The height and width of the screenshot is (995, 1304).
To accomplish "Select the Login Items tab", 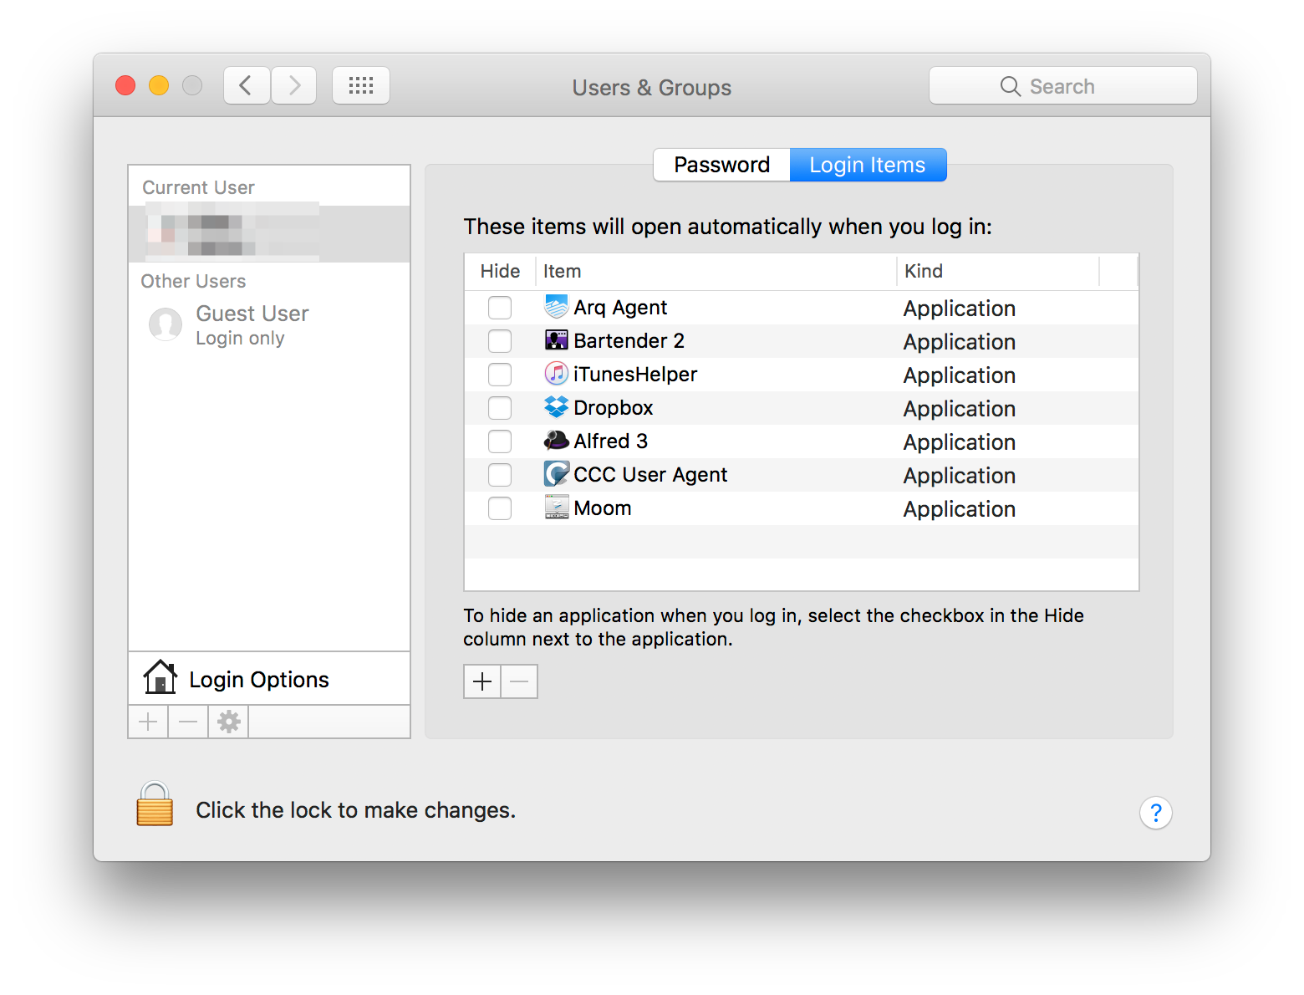I will click(x=868, y=165).
